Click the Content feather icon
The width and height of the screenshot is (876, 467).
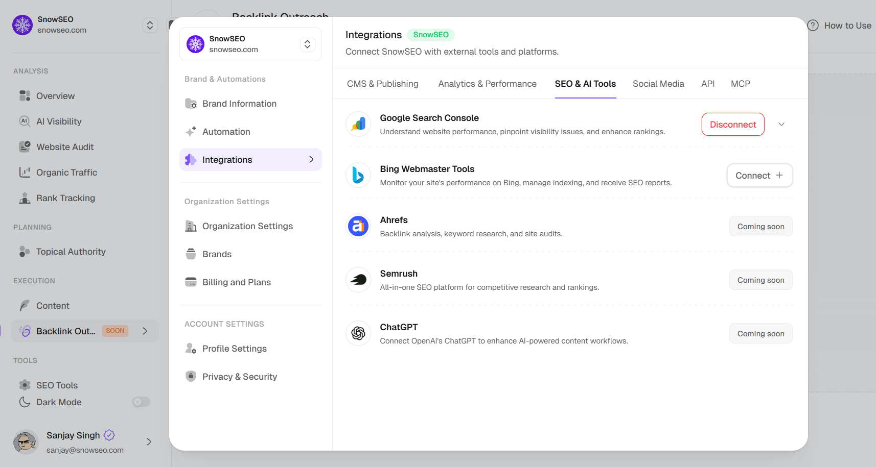pyautogui.click(x=25, y=306)
